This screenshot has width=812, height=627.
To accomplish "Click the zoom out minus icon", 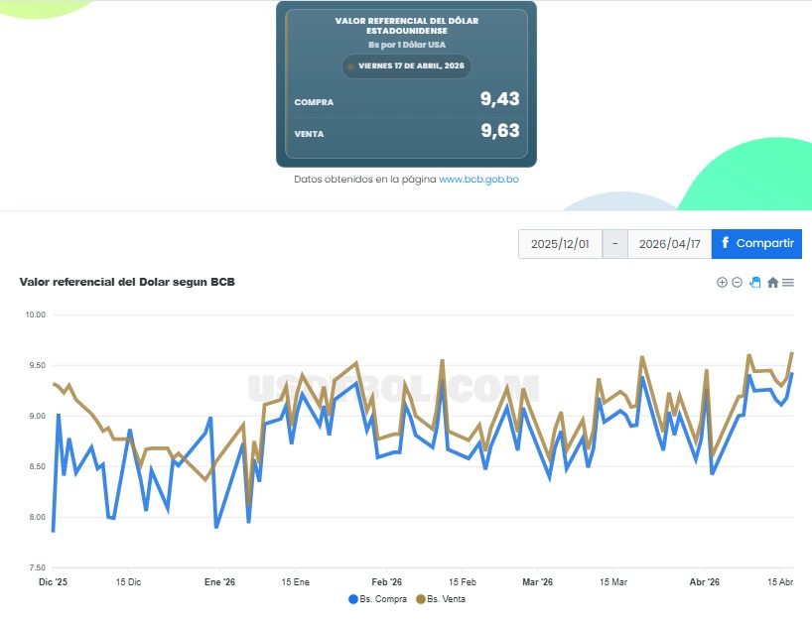I will (x=737, y=283).
